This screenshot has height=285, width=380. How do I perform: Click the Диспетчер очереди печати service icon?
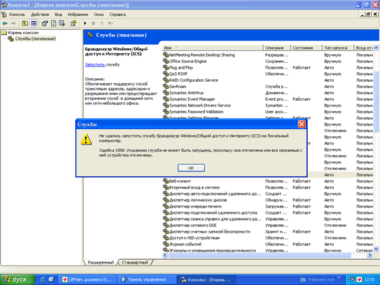166,206
